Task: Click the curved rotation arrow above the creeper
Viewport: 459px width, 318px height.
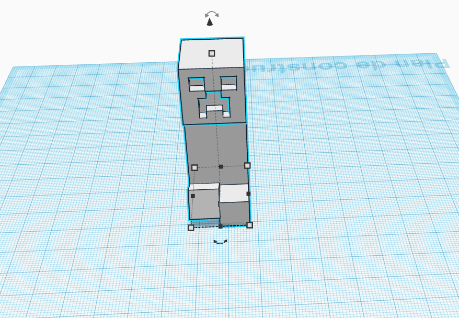Action: (x=212, y=14)
